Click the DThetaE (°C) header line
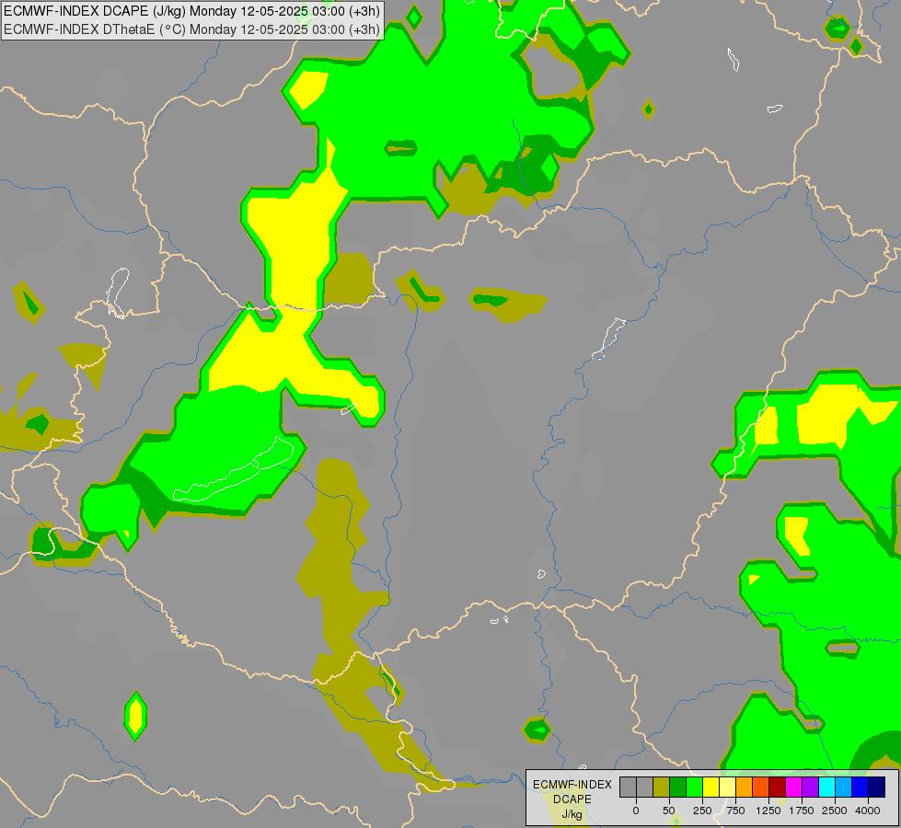Viewport: 901px width, 828px height. (x=191, y=29)
